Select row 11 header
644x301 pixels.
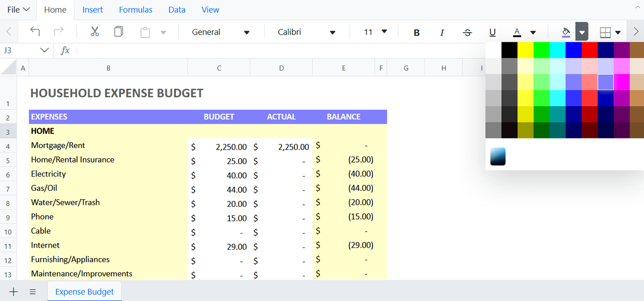pos(8,246)
